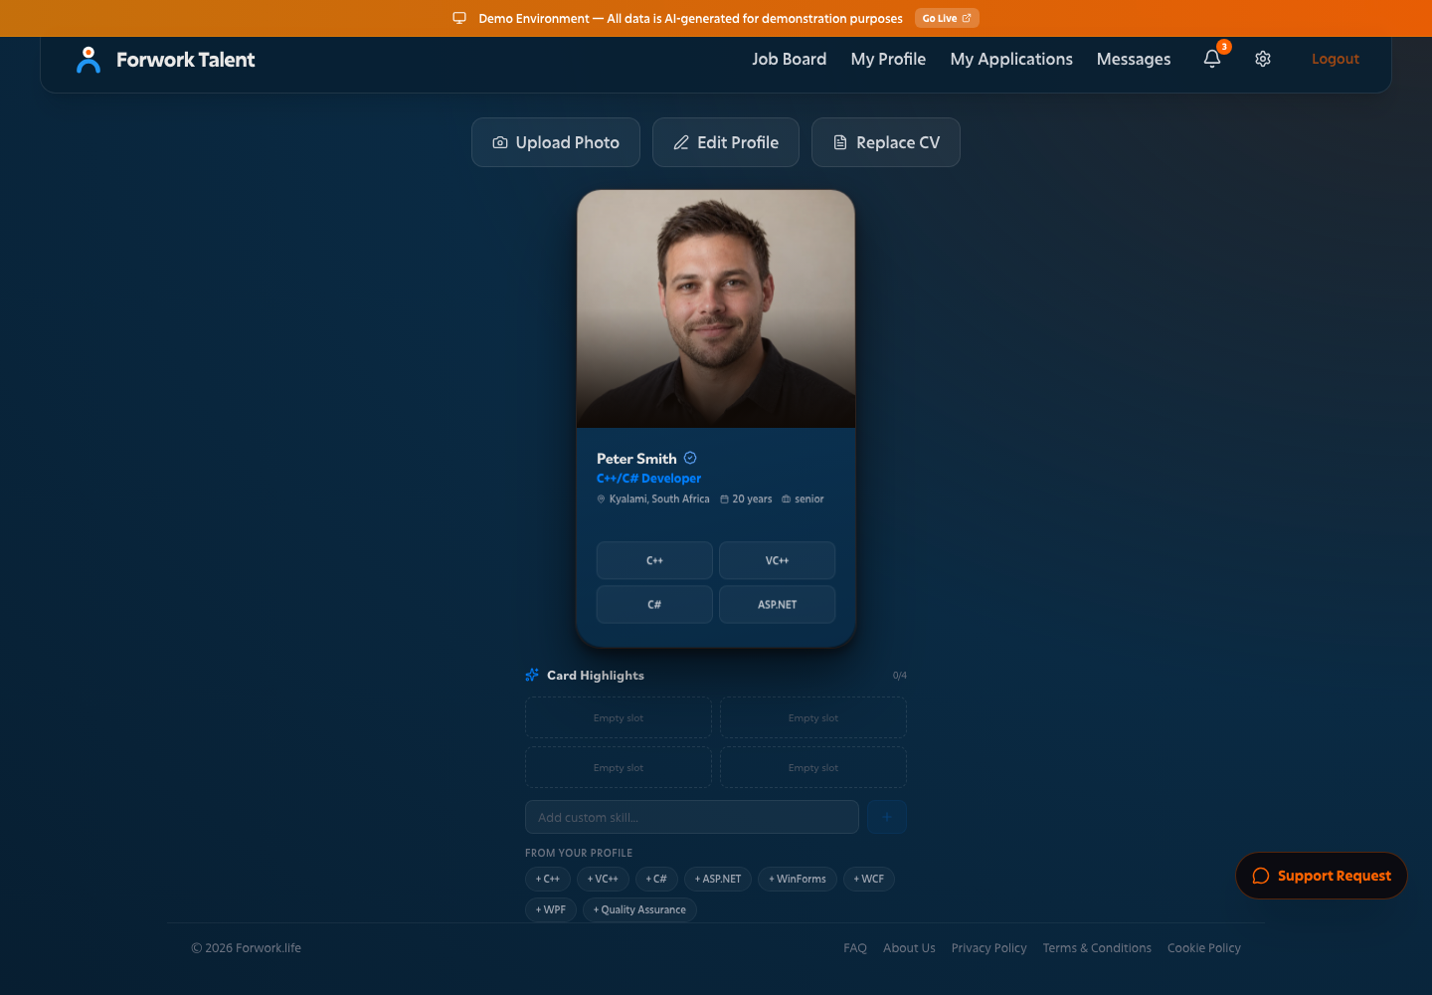Click the verified badge next to Peter Smith
This screenshot has width=1432, height=995.
[690, 458]
